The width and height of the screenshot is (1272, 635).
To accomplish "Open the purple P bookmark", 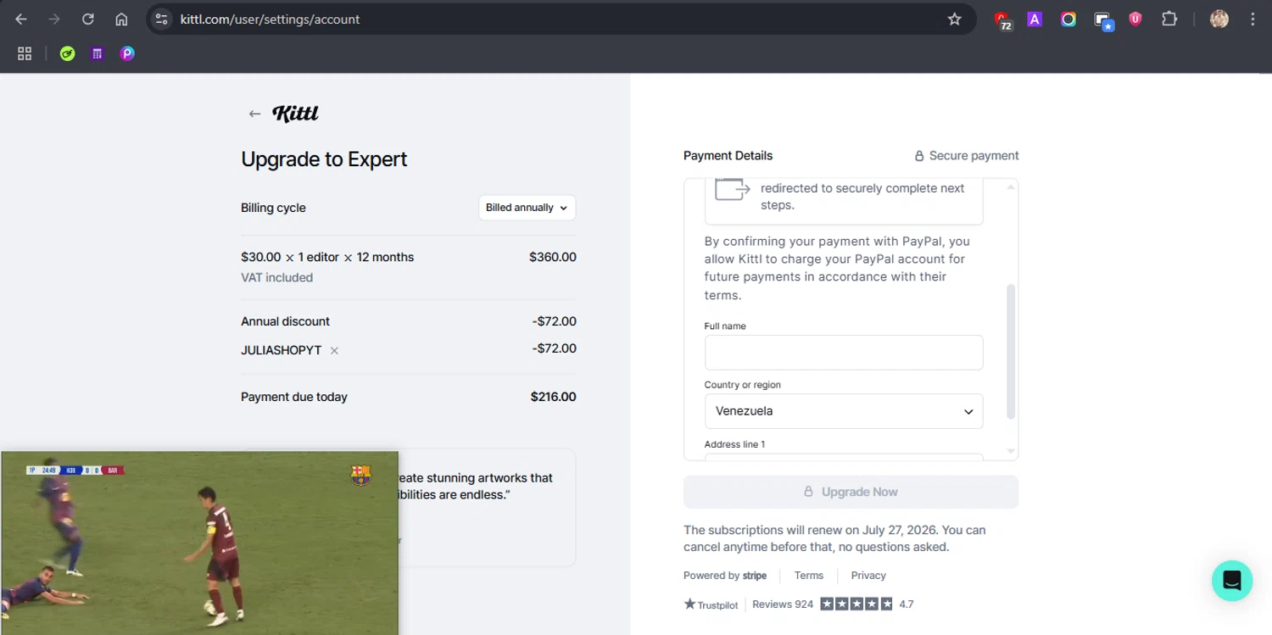I will point(127,53).
